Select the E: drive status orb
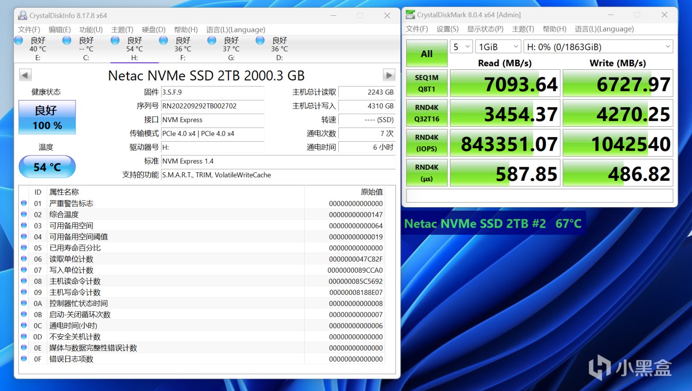The width and height of the screenshot is (692, 391). (19, 40)
